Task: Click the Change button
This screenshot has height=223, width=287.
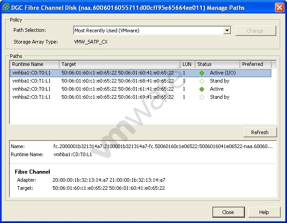Action: [256, 31]
